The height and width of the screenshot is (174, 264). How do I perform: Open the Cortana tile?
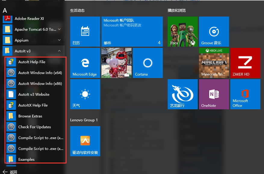click(x=148, y=63)
